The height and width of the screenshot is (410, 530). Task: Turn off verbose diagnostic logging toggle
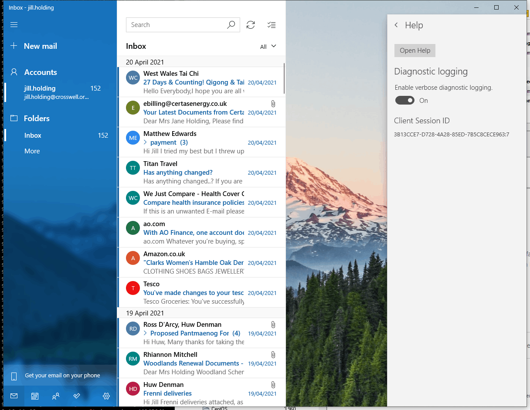pos(404,101)
